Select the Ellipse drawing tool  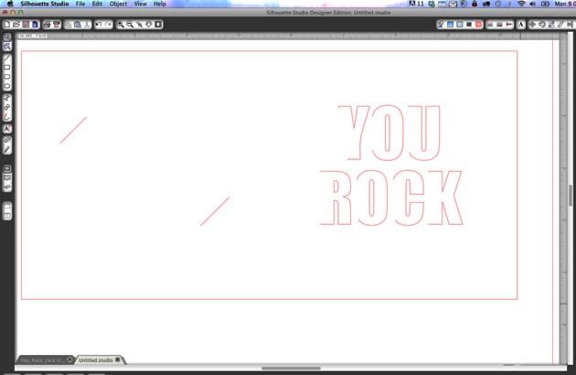[x=7, y=86]
